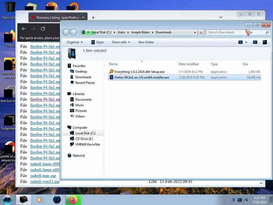Click the firefox installer file icon

(x=111, y=77)
